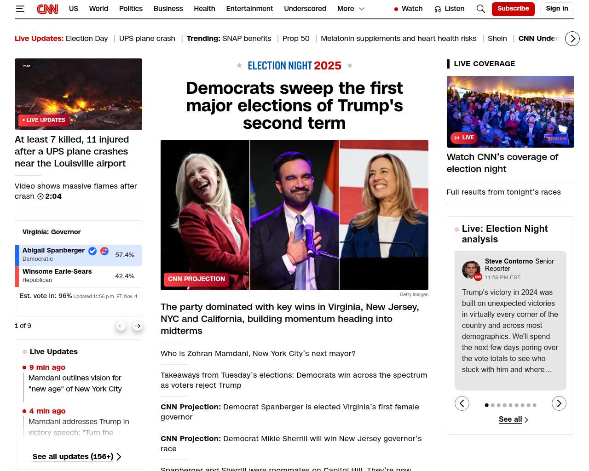Screen dimensions: 589x471
Task: Click the Sign in button
Action: (x=557, y=9)
